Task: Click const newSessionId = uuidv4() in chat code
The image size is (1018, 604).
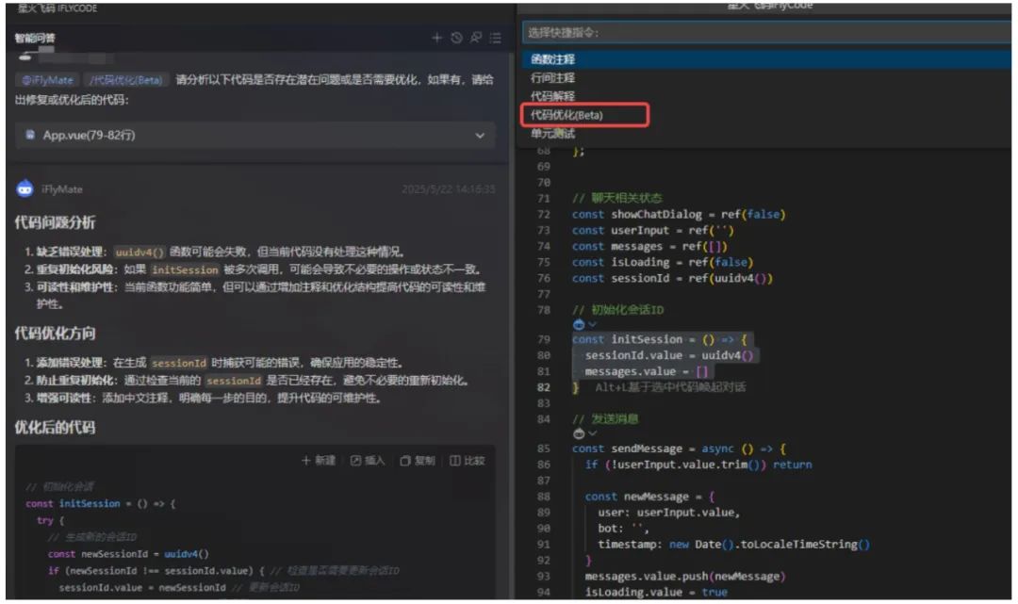Action: [128, 554]
